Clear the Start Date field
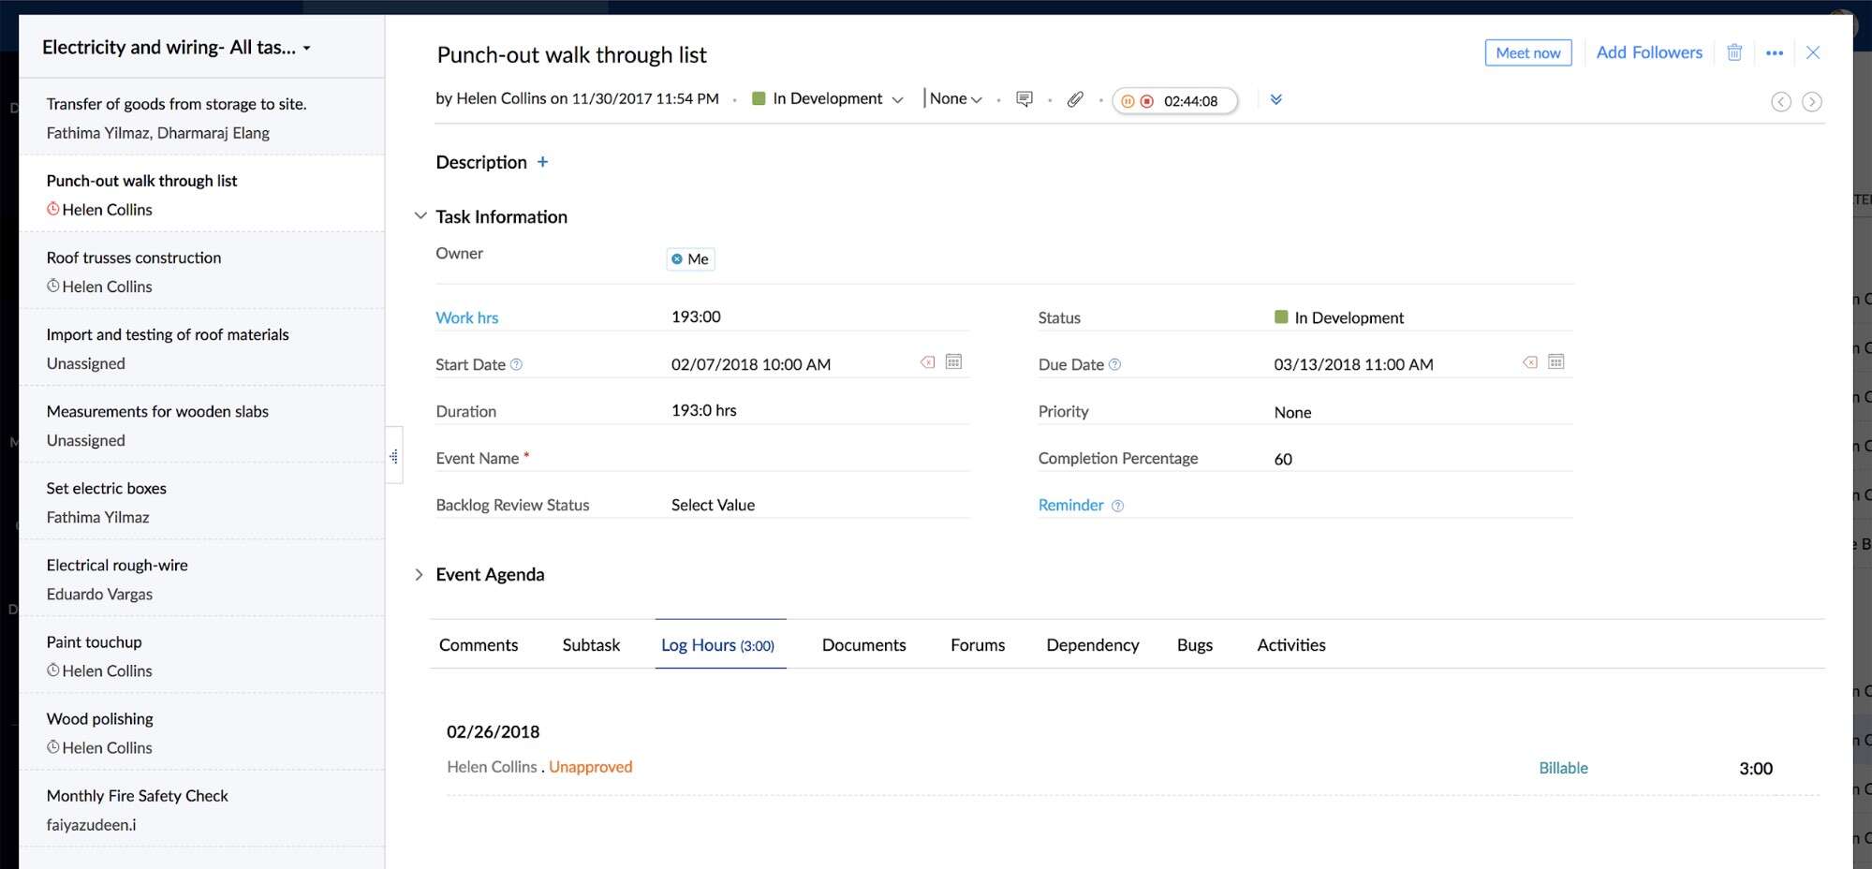The image size is (1872, 869). (928, 361)
